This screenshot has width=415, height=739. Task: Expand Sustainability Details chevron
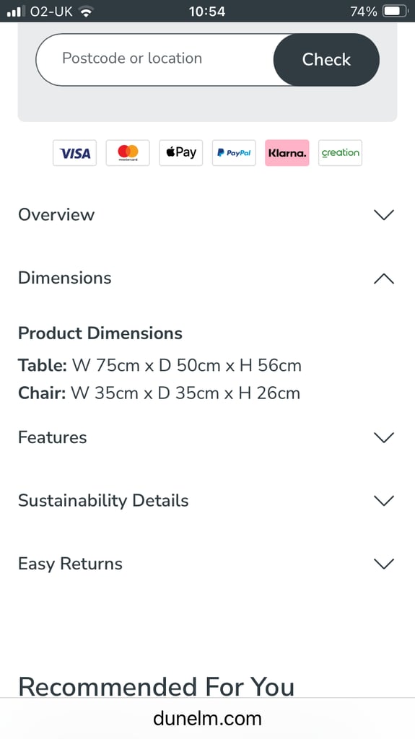[384, 501]
